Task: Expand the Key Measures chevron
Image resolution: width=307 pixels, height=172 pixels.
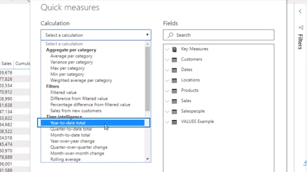Action: coord(167,49)
